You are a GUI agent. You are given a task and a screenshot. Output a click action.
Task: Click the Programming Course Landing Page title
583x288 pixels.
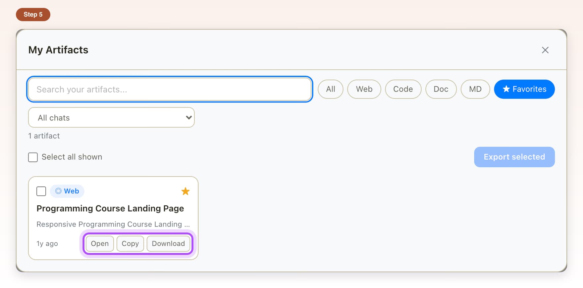point(110,209)
